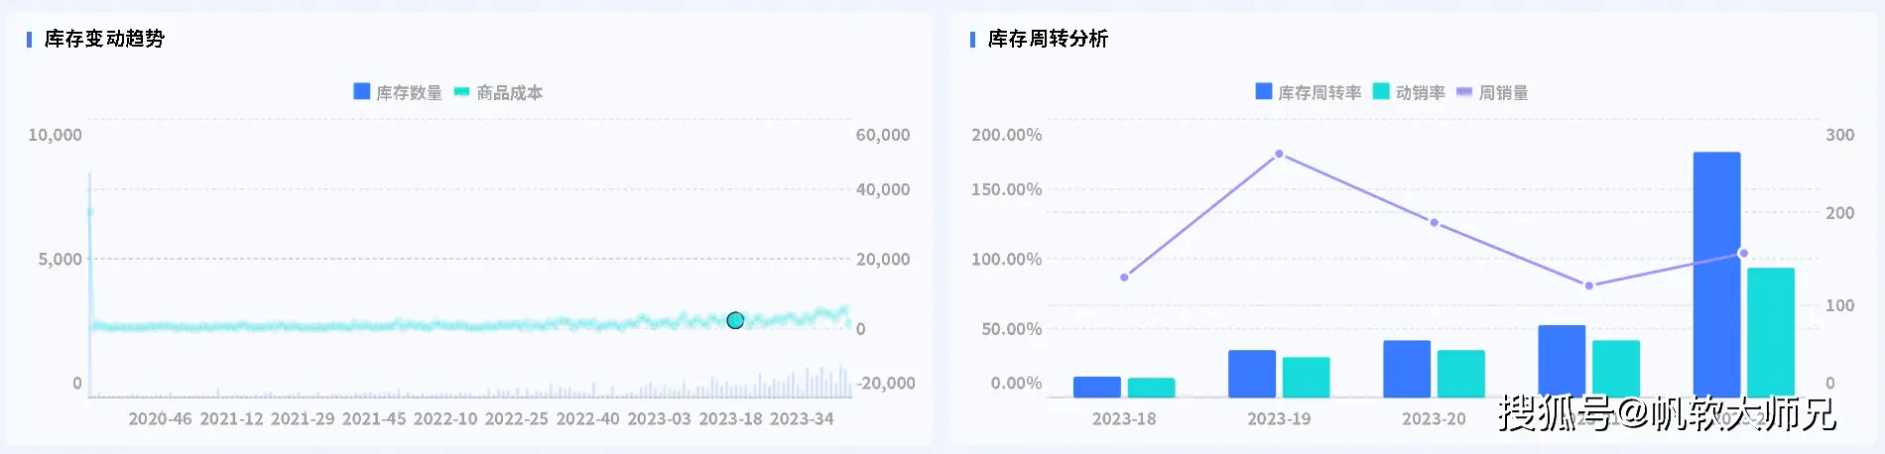
Task: Click the cyan 动销率 legend swatch
Action: [1381, 91]
